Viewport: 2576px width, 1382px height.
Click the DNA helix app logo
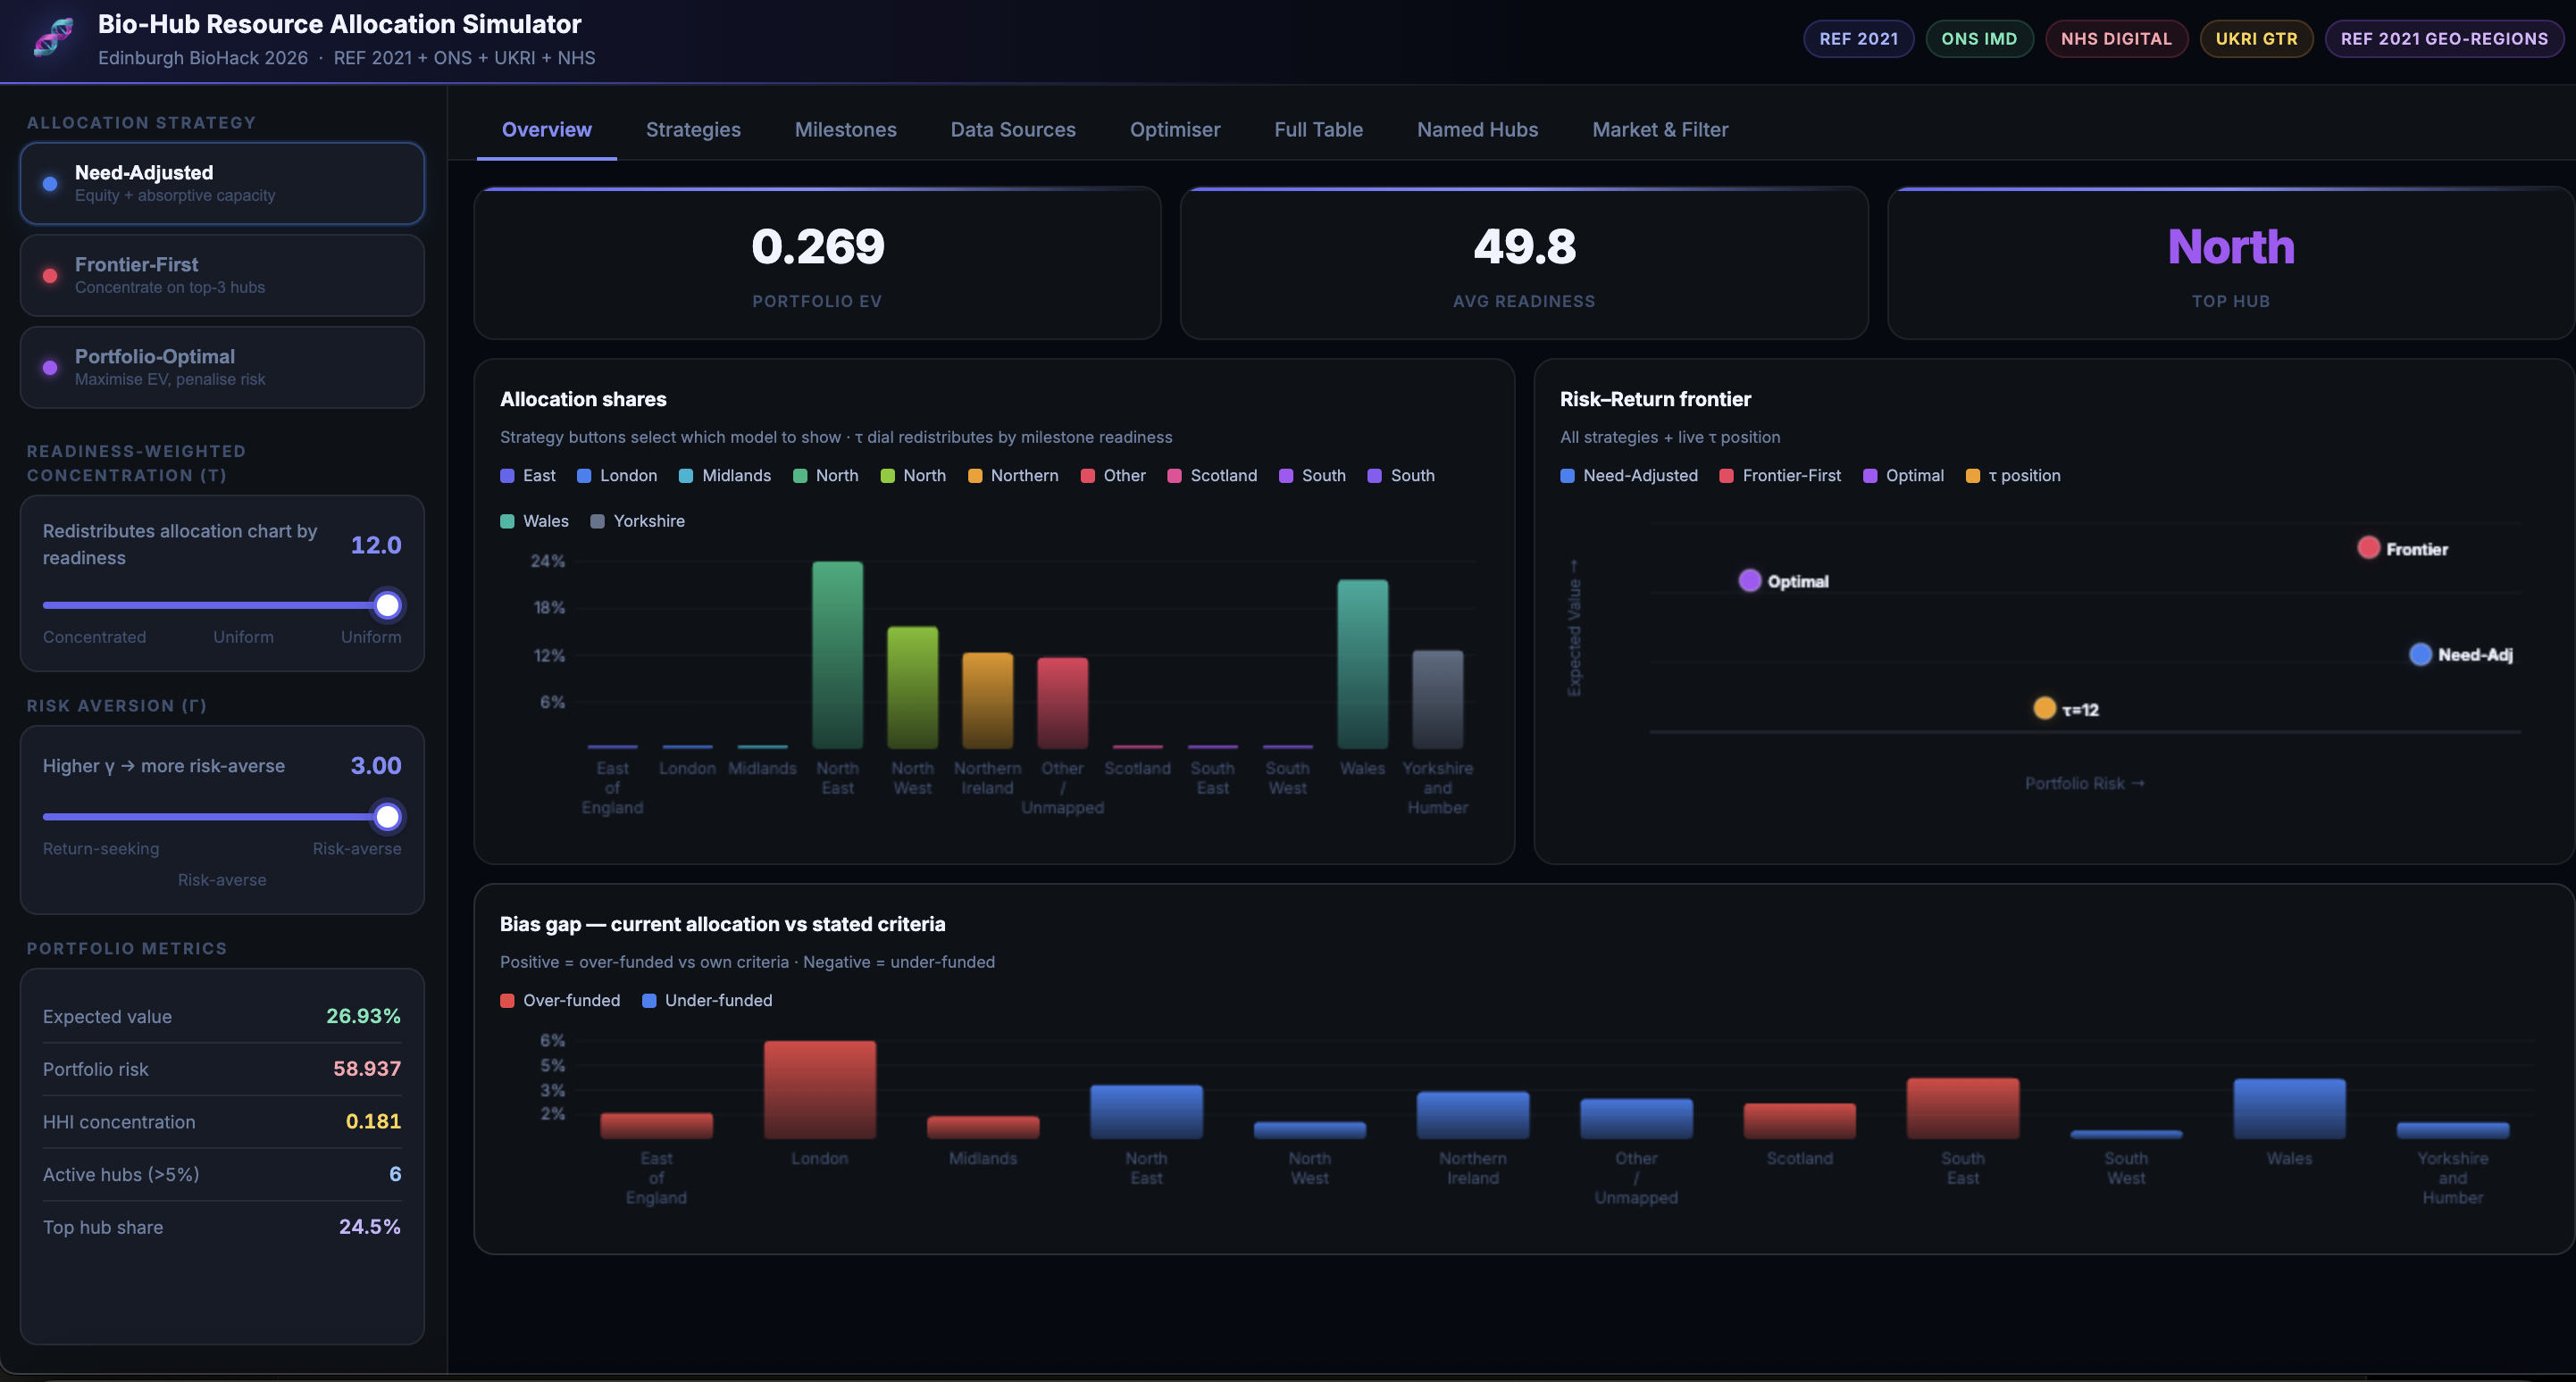[x=53, y=38]
